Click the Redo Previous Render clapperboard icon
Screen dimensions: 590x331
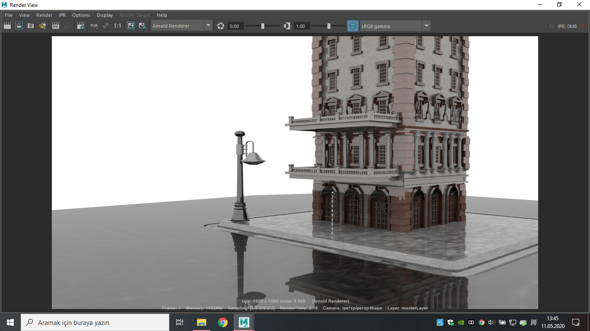pos(7,26)
